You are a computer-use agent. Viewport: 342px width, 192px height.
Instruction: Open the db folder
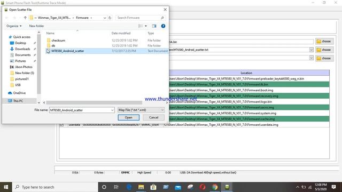53,46
